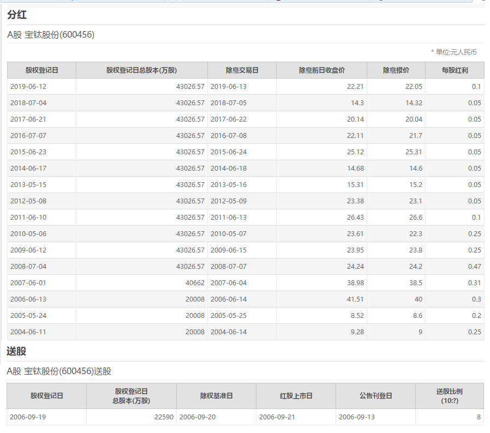The width and height of the screenshot is (490, 433).
Task: Click the 公告刊登日 column header
Action: [376, 396]
